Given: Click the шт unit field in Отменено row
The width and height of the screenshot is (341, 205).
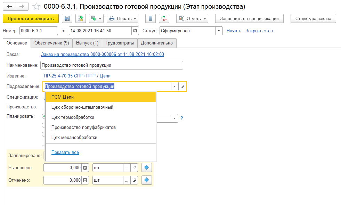Looking at the screenshot, I should point(108,180).
